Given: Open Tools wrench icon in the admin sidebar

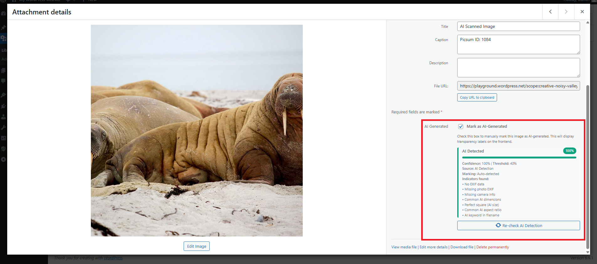Looking at the screenshot, I should [x=3, y=127].
